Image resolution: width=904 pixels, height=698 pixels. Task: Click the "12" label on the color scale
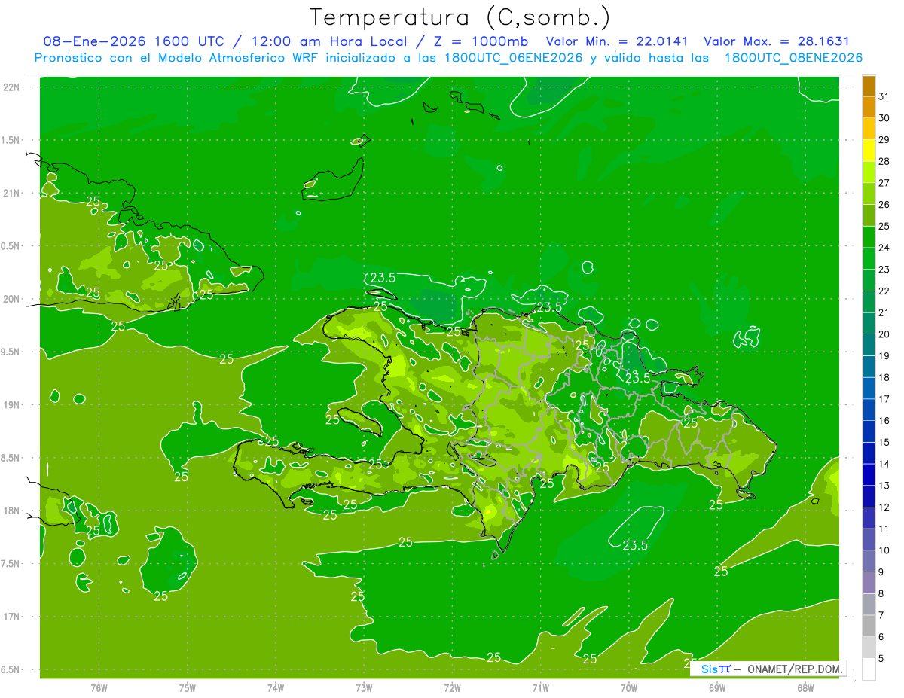click(884, 507)
